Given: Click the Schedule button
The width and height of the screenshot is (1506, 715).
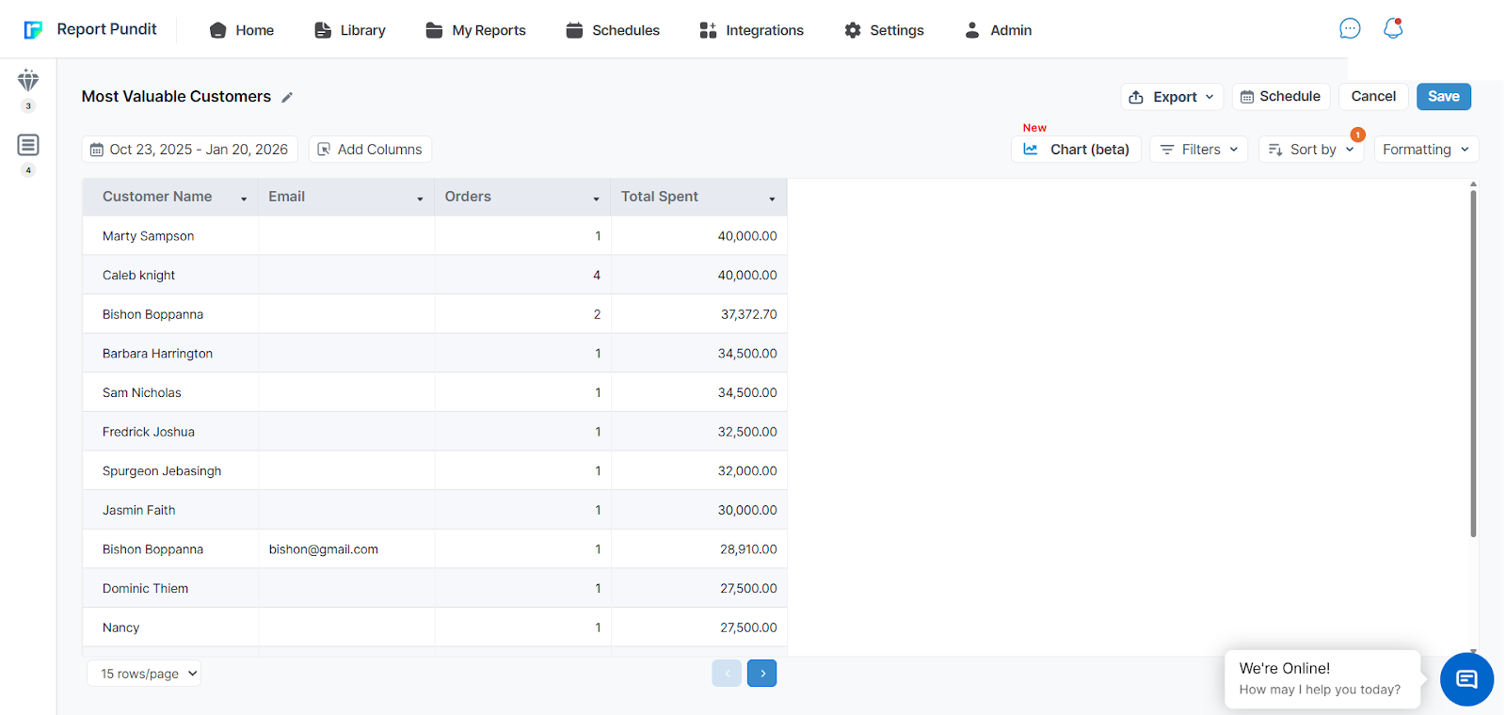Looking at the screenshot, I should click(x=1280, y=97).
